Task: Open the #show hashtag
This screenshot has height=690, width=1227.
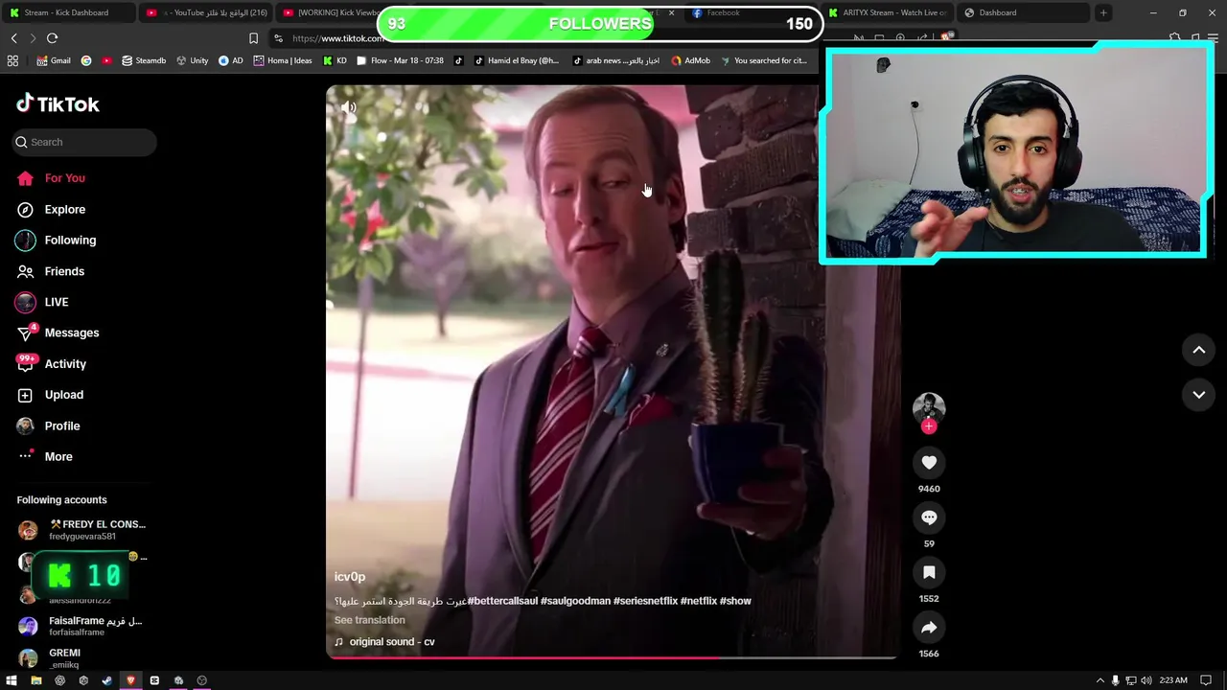Action: (735, 601)
